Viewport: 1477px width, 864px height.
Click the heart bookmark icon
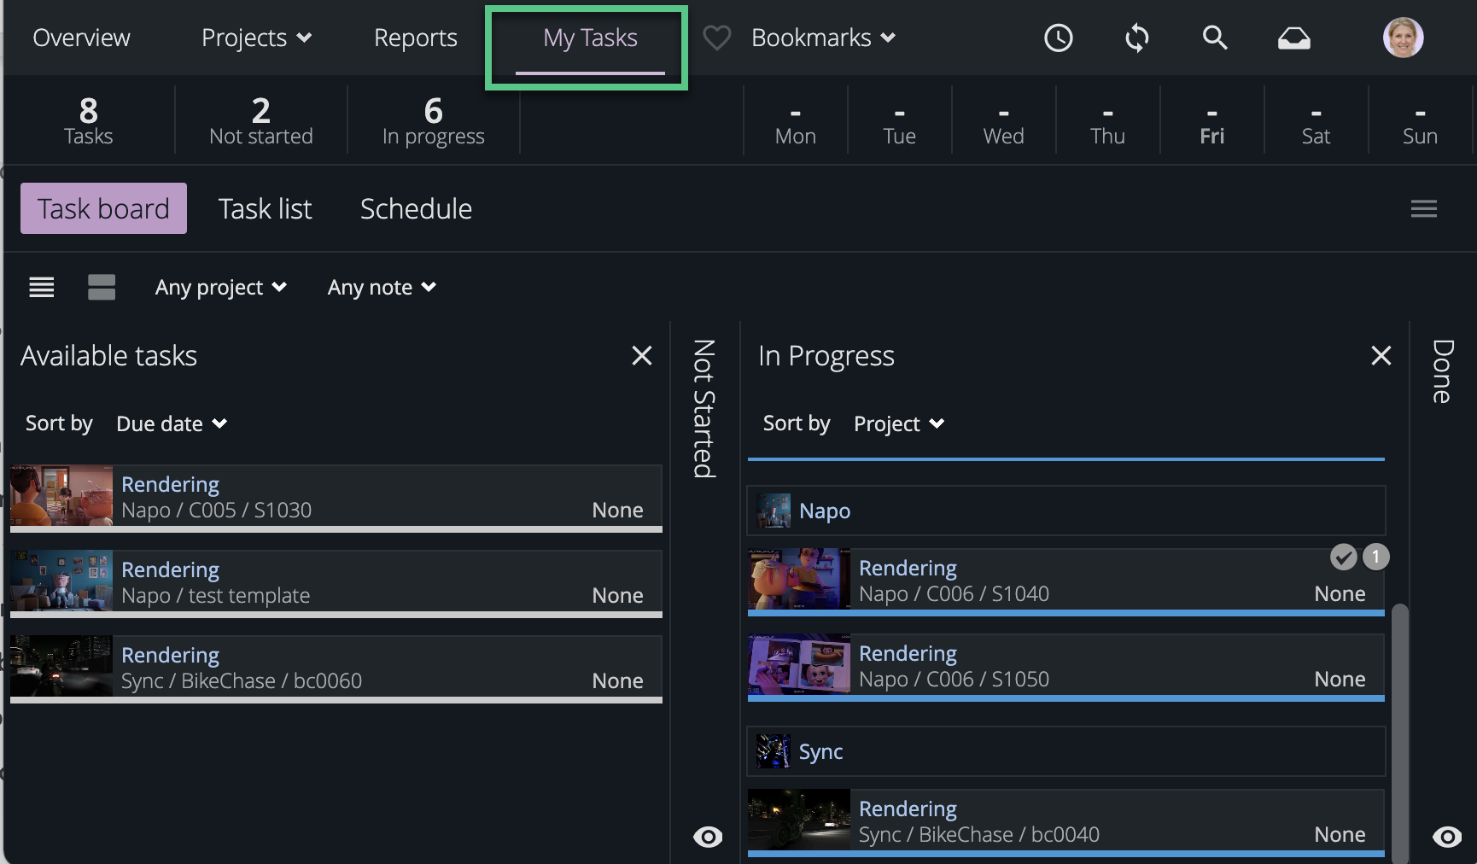(x=716, y=38)
